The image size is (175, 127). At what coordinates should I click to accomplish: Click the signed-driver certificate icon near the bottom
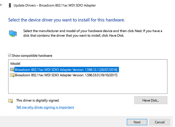(x=10, y=101)
